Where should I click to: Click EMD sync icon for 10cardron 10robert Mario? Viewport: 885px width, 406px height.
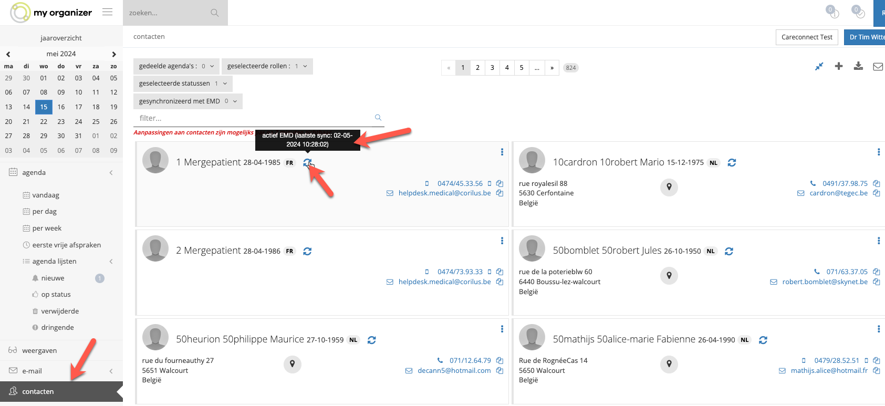[732, 163]
